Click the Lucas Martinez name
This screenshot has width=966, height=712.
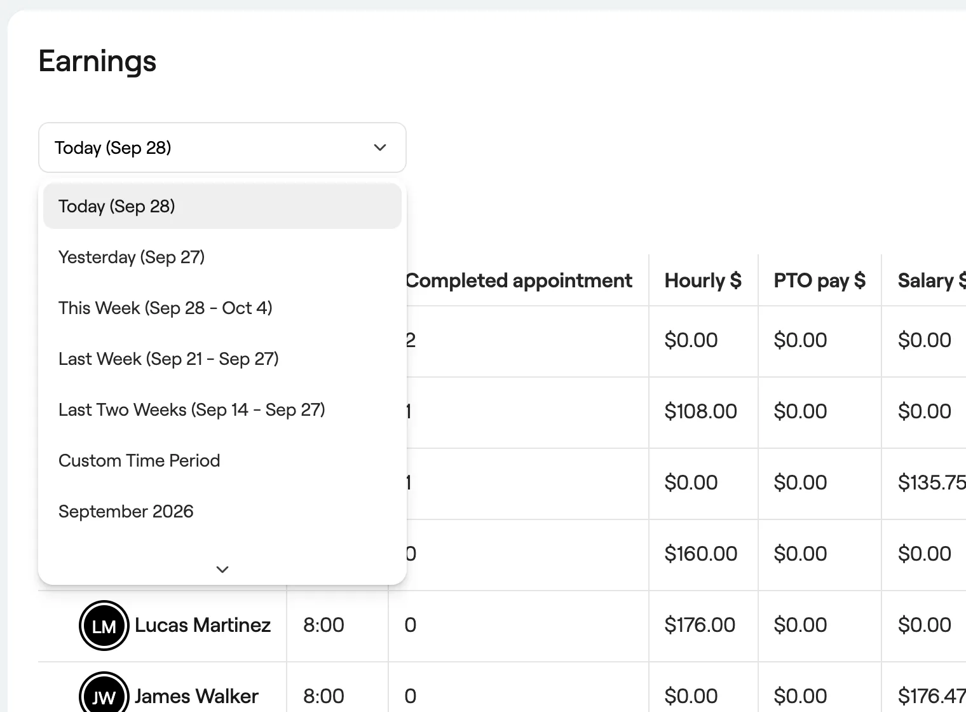(203, 626)
